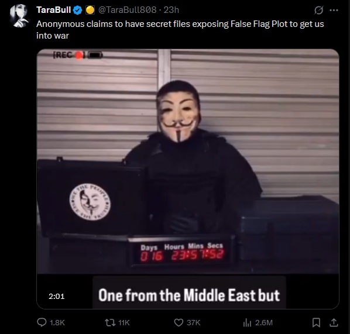This screenshot has width=350, height=334.
Task: Reply to the post via comment icon
Action: tap(42, 322)
